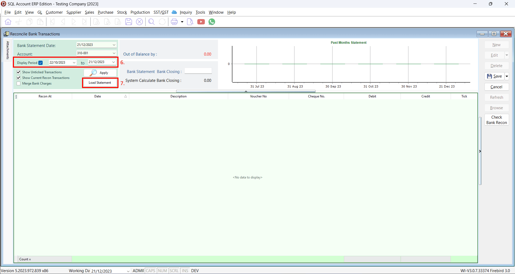Expand the Bank Statement Date dropdown
The image size is (515, 274).
point(114,45)
